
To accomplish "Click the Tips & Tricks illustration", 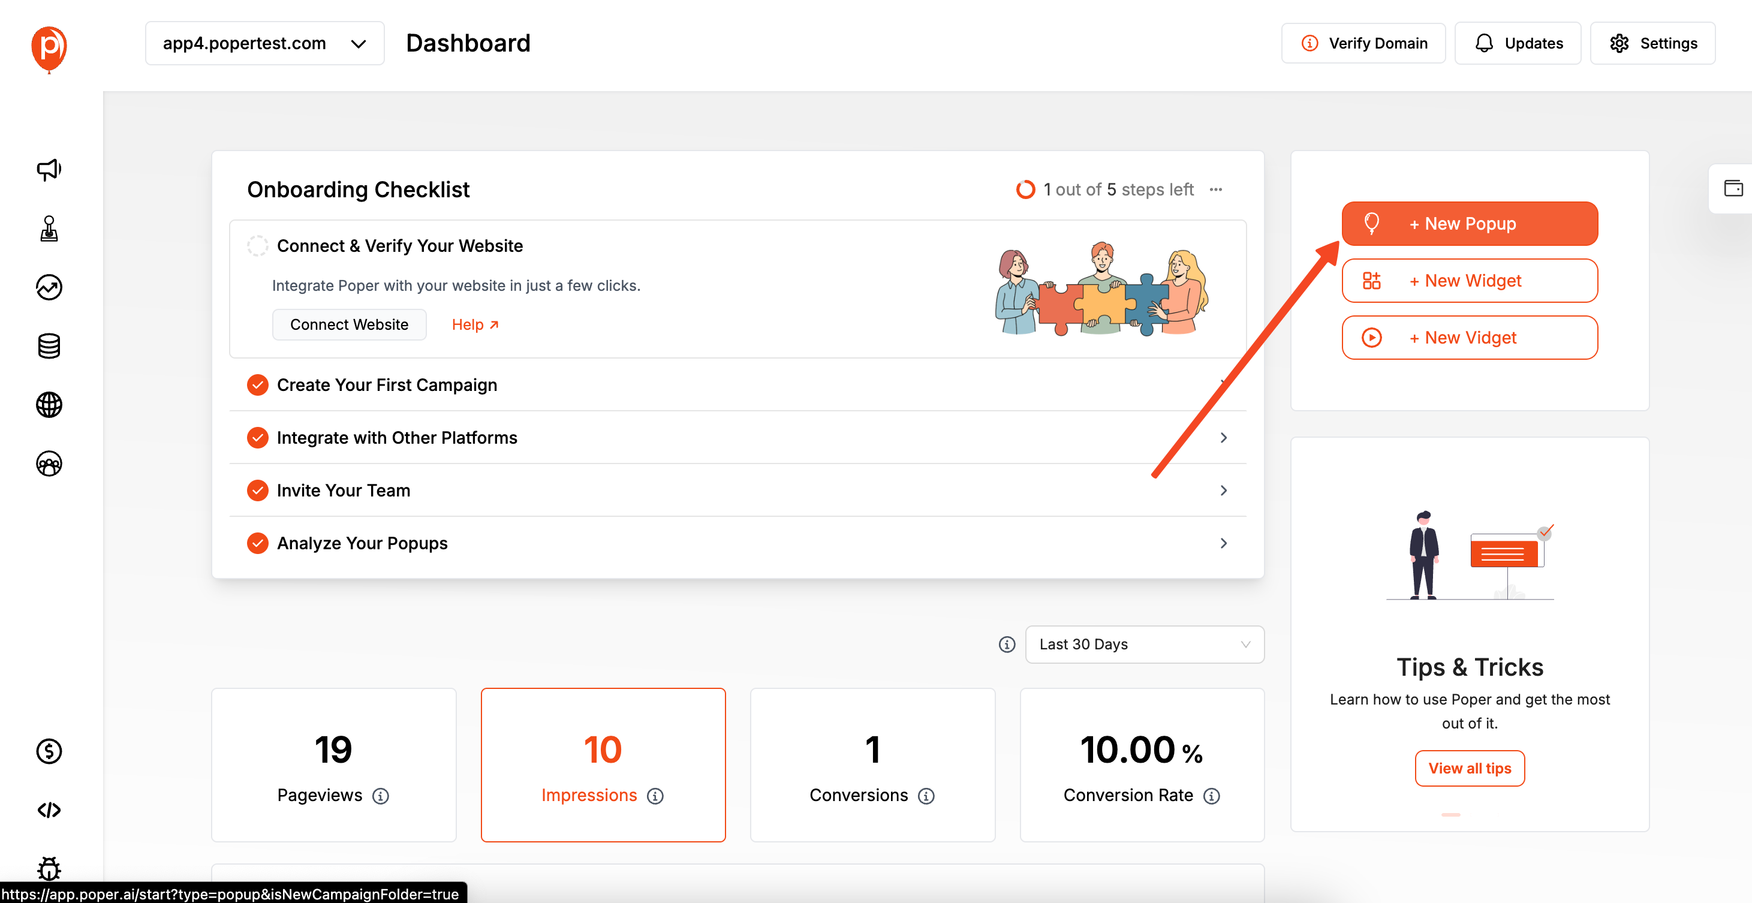I will tap(1469, 556).
